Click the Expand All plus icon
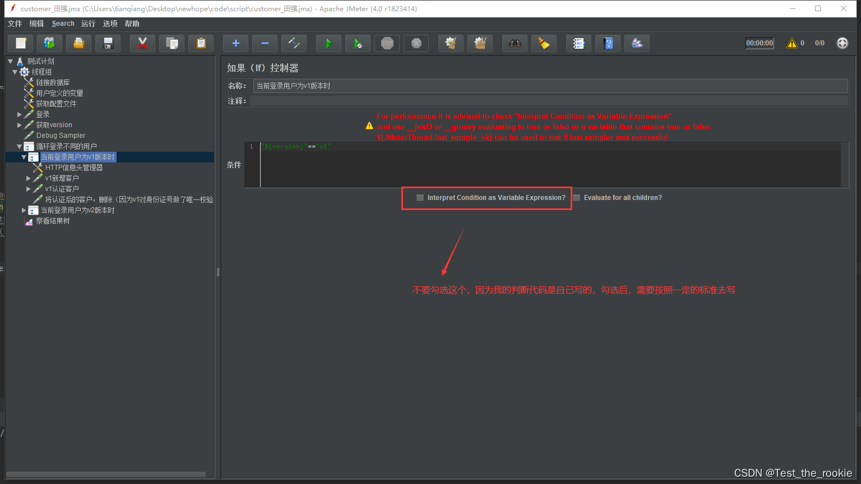The image size is (861, 484). coord(236,43)
